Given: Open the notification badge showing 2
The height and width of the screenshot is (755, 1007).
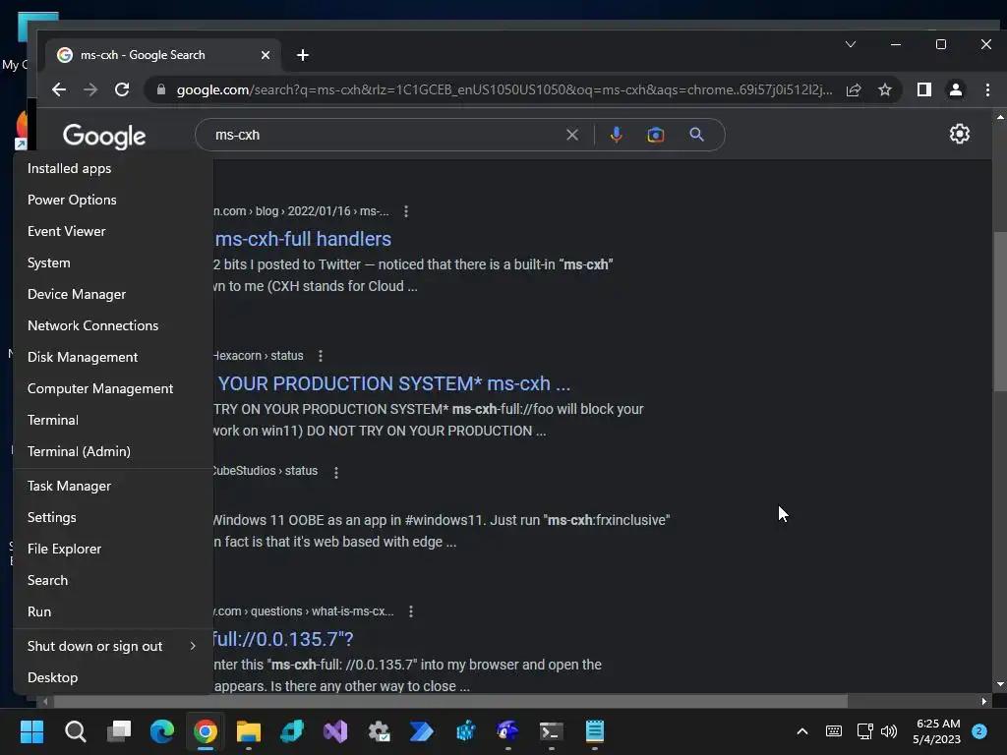Looking at the screenshot, I should pyautogui.click(x=979, y=731).
